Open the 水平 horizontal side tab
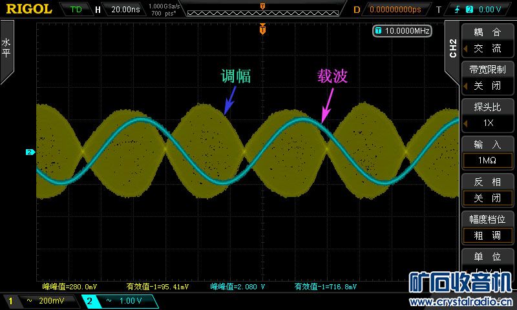 tap(6, 48)
